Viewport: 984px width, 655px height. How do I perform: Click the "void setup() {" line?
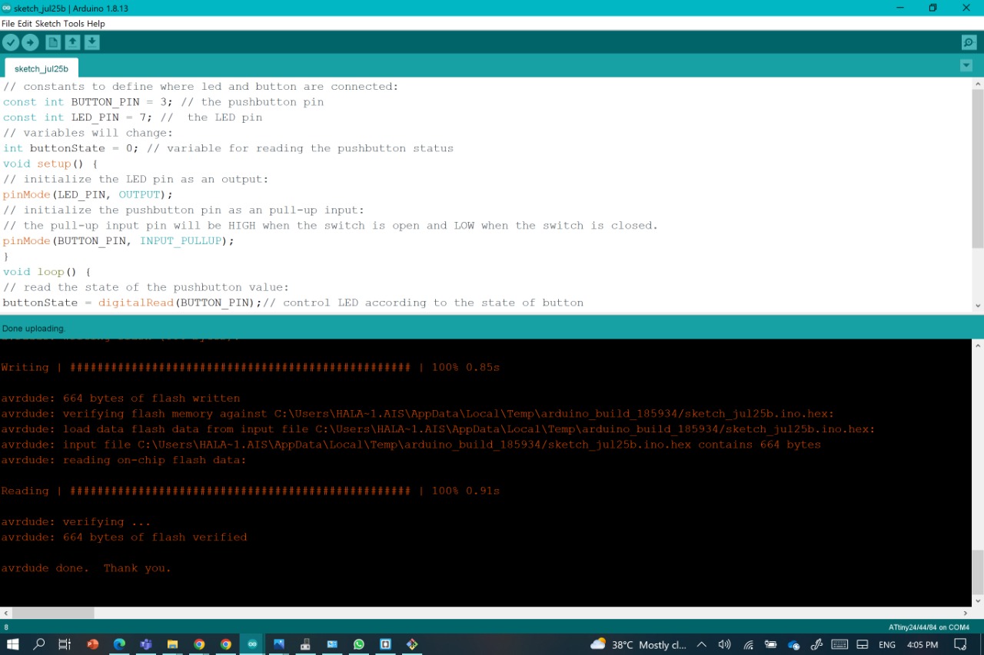(50, 164)
